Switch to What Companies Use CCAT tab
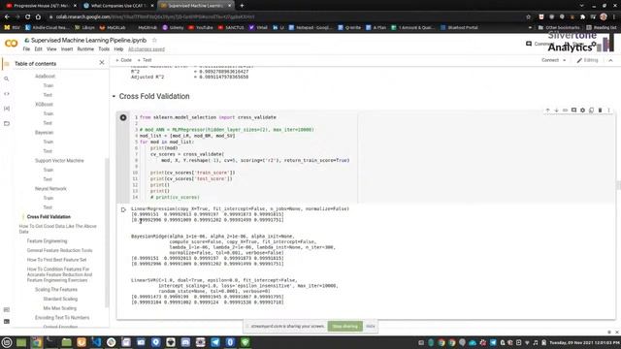Screen dimensions: 621x349 (x=118, y=6)
